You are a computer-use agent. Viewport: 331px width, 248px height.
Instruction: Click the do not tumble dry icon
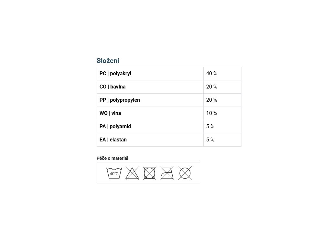click(150, 173)
